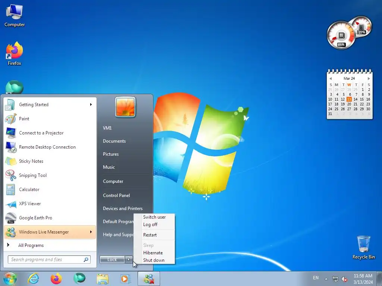This screenshot has width=382, height=286.
Task: Open Windows Explorer folder on the taskbar
Action: (103, 279)
